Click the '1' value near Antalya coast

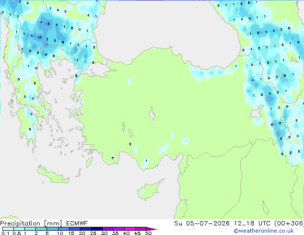146,161
